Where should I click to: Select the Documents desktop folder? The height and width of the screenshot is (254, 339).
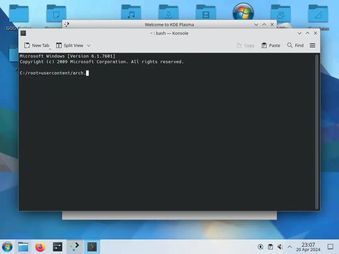coord(56,13)
